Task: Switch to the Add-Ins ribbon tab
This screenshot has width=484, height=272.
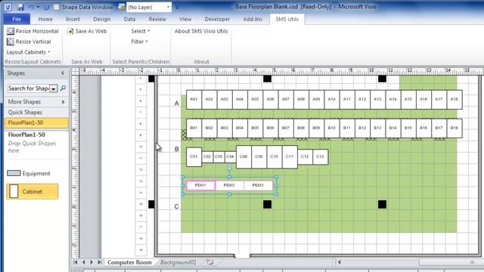Action: [x=253, y=19]
